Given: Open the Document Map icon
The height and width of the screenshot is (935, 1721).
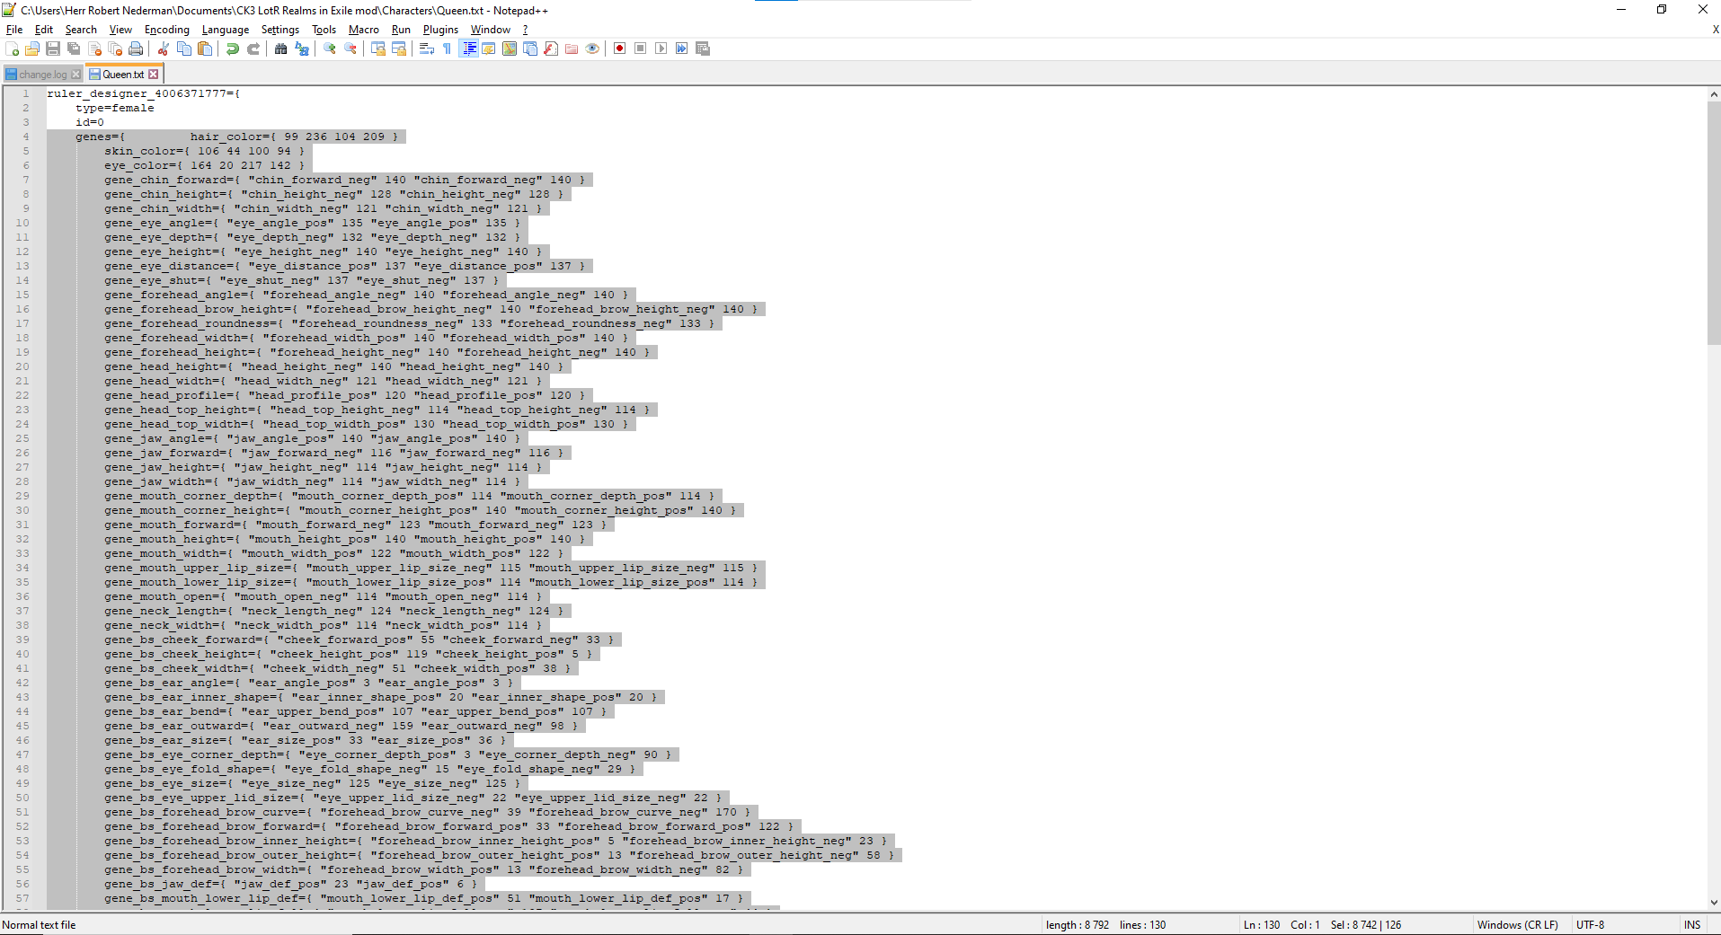Looking at the screenshot, I should [x=510, y=49].
